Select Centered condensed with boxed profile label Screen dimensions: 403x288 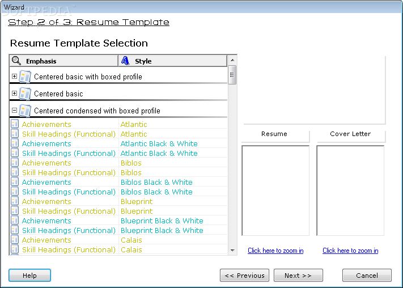(97, 111)
